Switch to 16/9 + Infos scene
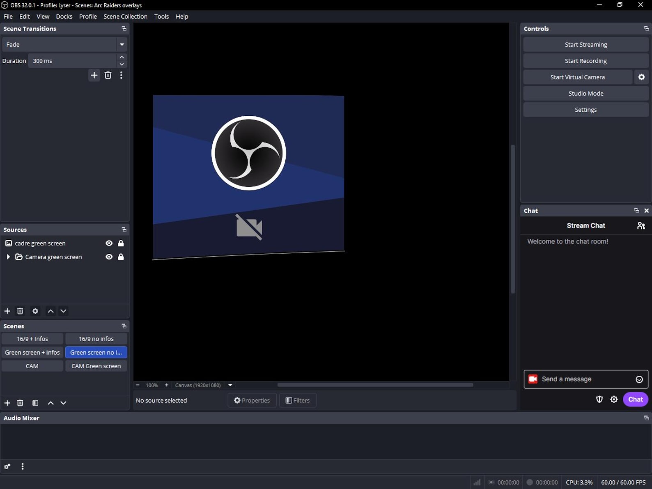The width and height of the screenshot is (652, 489). click(32, 339)
